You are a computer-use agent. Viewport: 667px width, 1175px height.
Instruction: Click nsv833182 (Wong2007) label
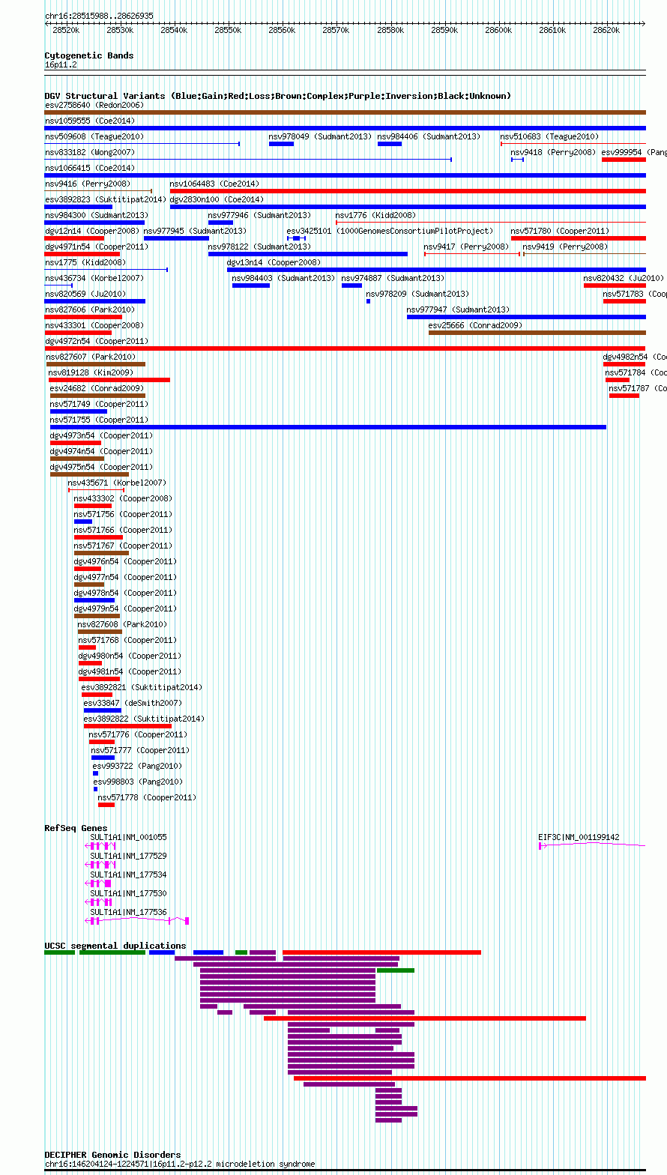click(x=90, y=152)
